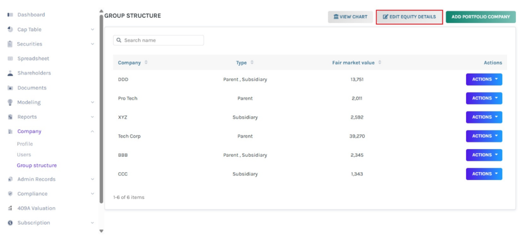Image resolution: width=520 pixels, height=238 pixels.
Task: Click the search magnifier icon
Action: 119,41
